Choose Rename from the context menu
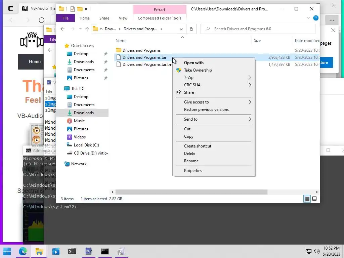This screenshot has width=344, height=258. [x=214, y=161]
